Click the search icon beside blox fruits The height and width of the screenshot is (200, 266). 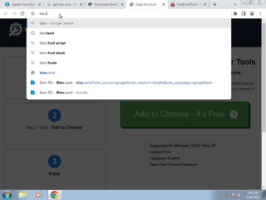[33, 63]
